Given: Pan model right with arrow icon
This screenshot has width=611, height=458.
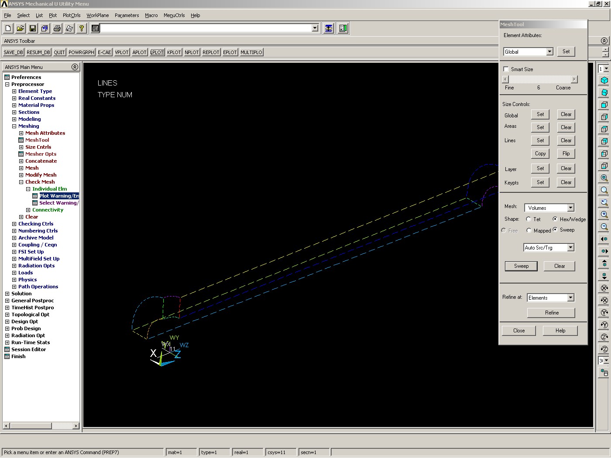Looking at the screenshot, I should [604, 251].
